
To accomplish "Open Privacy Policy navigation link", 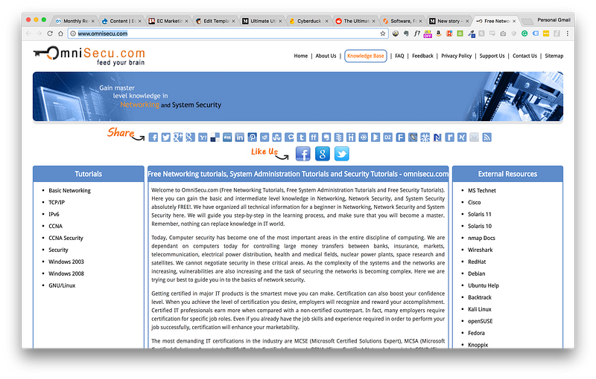I will tap(456, 56).
